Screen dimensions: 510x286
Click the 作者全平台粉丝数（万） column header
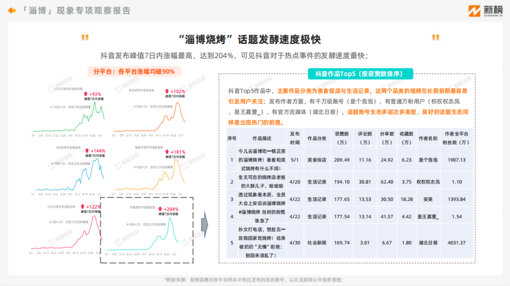click(x=457, y=138)
